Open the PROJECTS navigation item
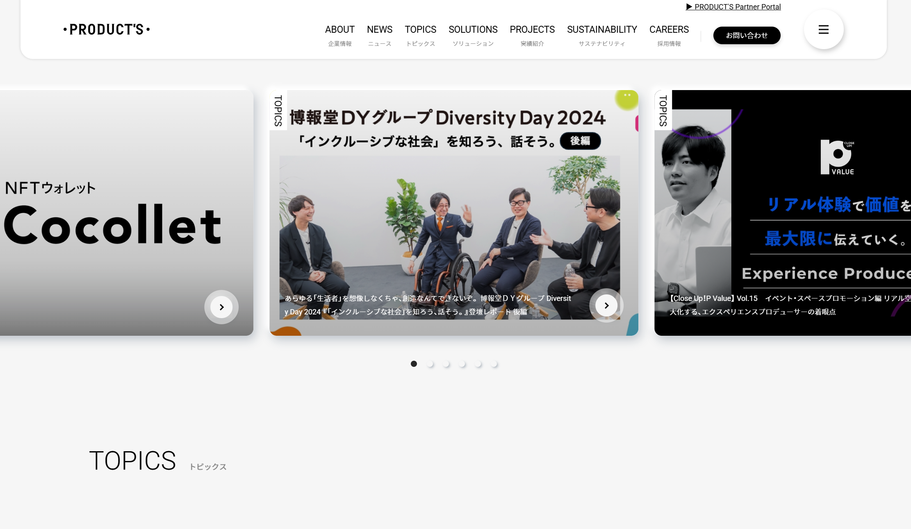The image size is (911, 529). coord(532,35)
